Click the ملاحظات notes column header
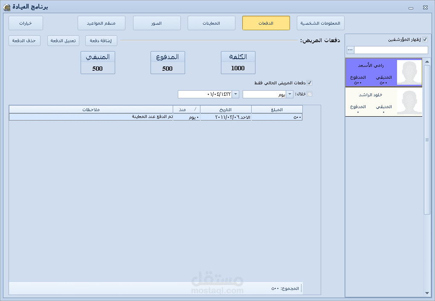The height and width of the screenshot is (301, 435). tap(91, 110)
